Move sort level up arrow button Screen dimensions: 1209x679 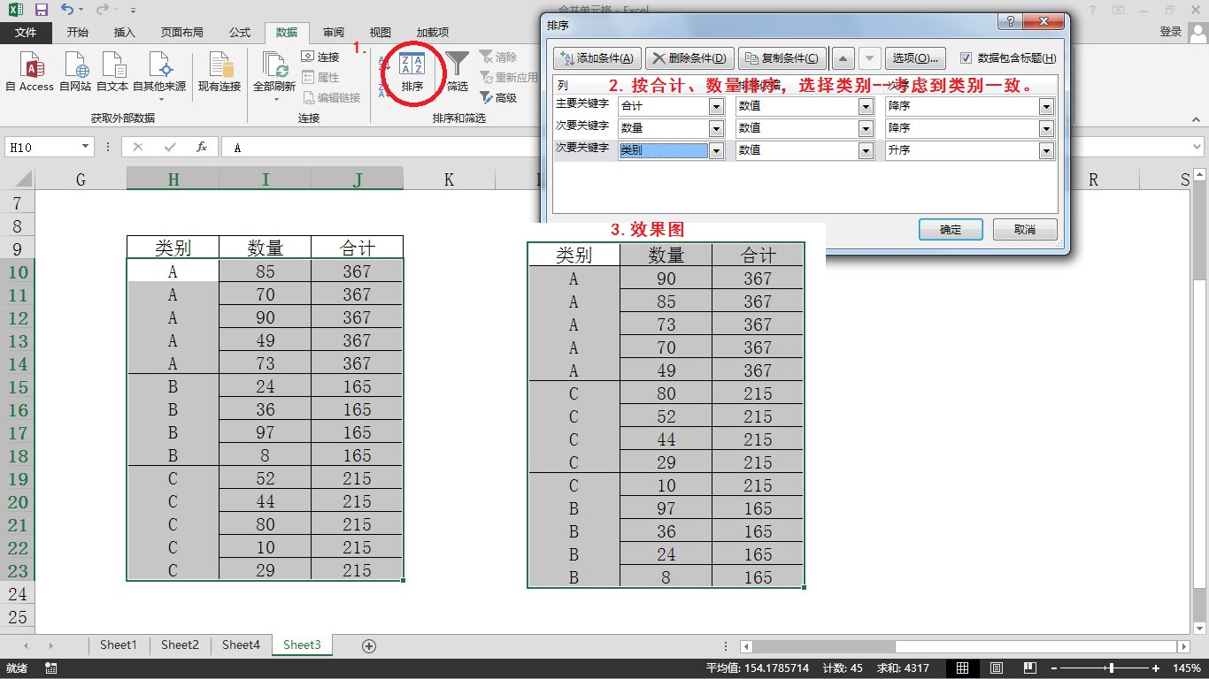coord(843,58)
